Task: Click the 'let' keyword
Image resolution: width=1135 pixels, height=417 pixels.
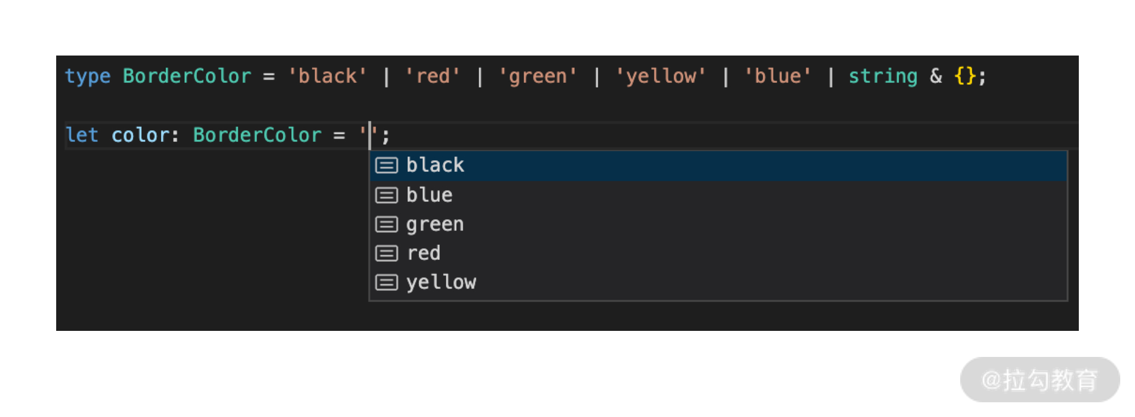Action: 82,135
